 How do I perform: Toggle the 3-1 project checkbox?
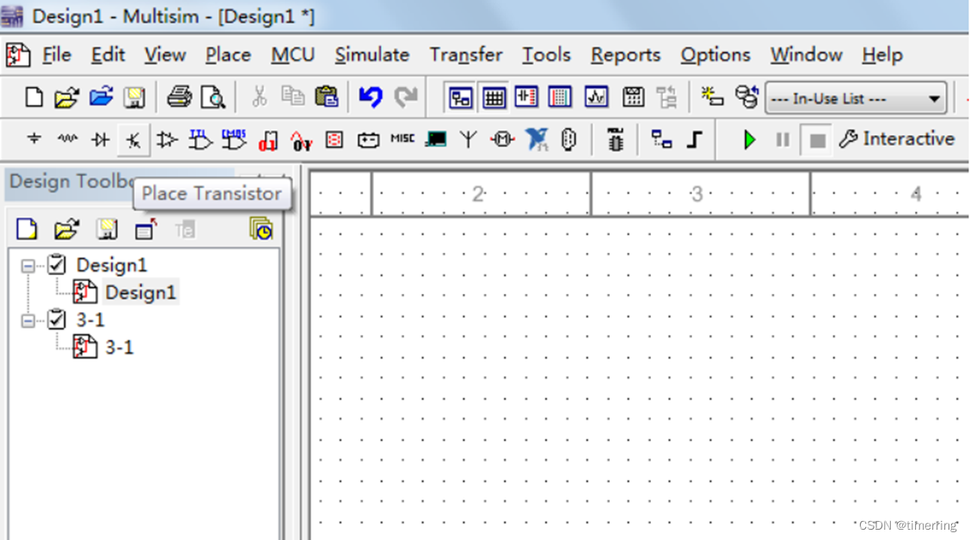pos(56,318)
